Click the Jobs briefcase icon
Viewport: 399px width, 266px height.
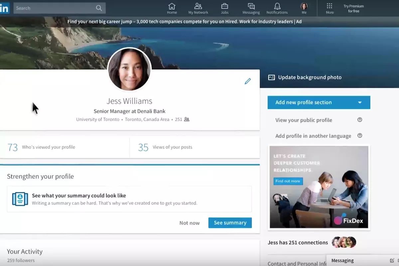(x=224, y=7)
